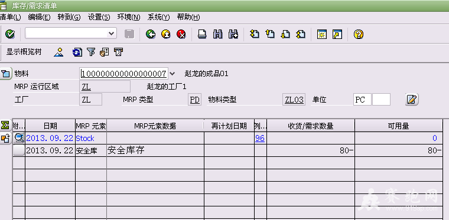
Task: Click the 日期 column header
Action: [50, 126]
